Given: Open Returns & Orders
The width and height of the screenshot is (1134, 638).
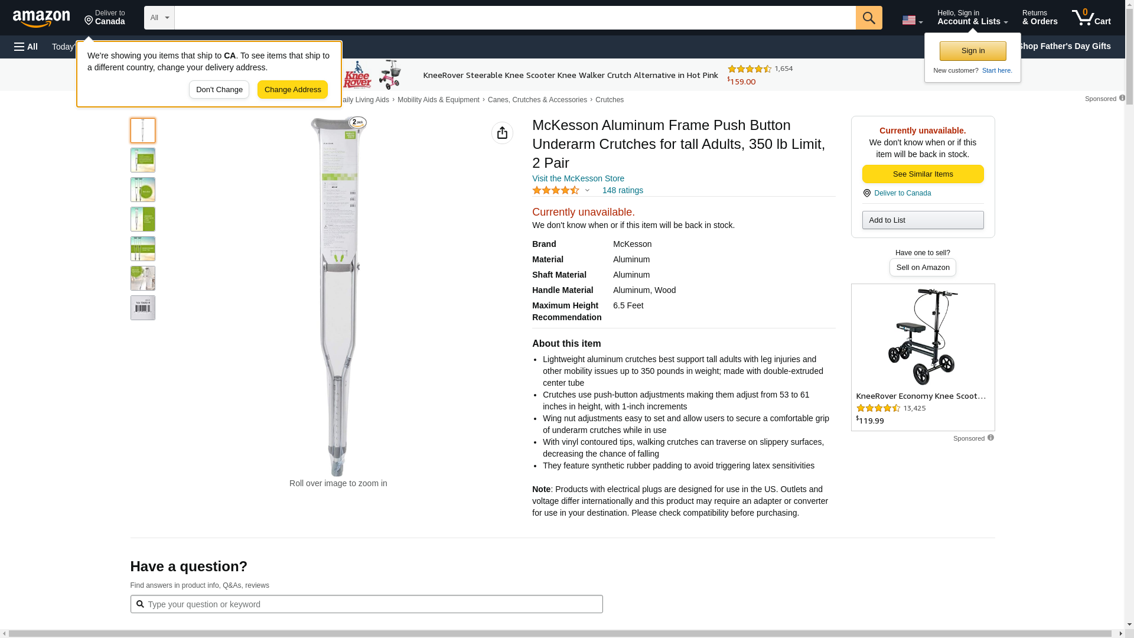Looking at the screenshot, I should (x=1039, y=18).
